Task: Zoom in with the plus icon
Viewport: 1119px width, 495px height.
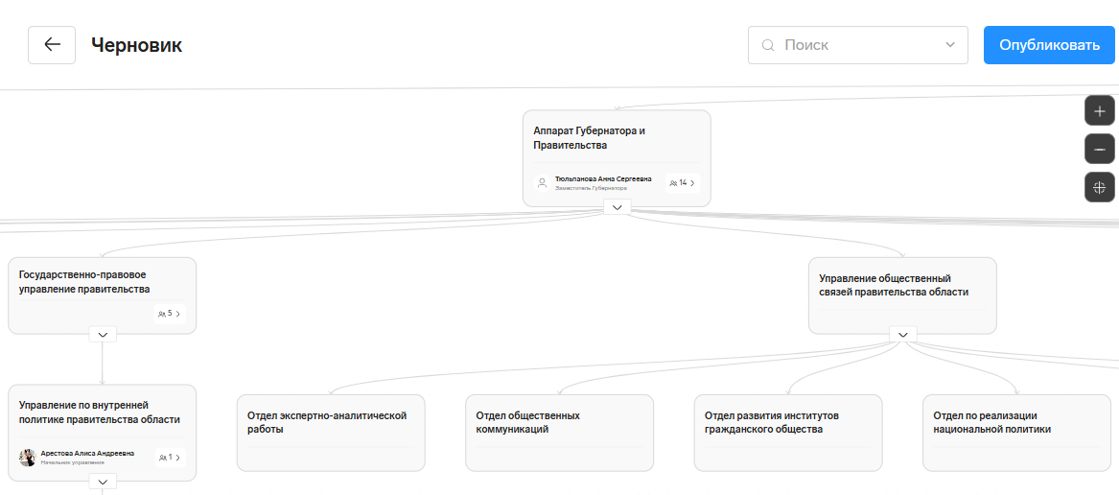Action: [x=1099, y=111]
